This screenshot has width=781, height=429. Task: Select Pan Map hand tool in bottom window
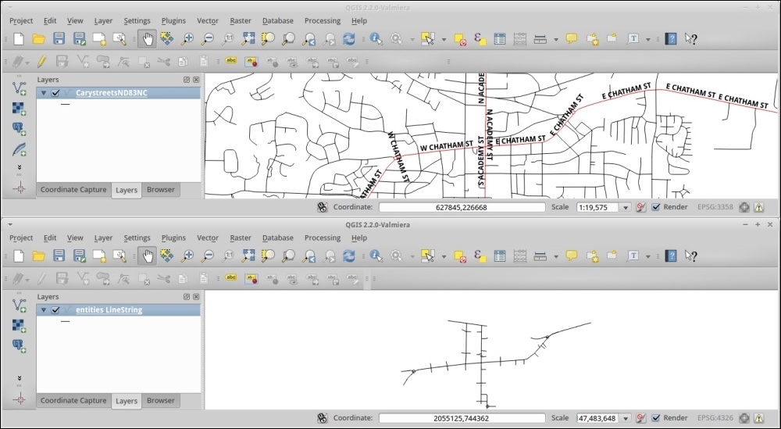(x=147, y=256)
